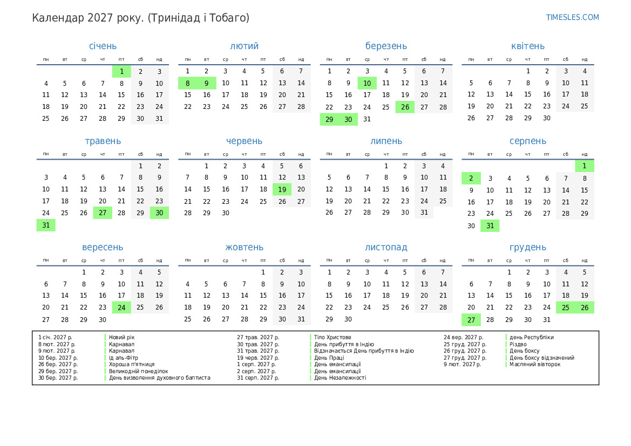
Task: Select highlighted June 19 in червень
Action: click(282, 189)
